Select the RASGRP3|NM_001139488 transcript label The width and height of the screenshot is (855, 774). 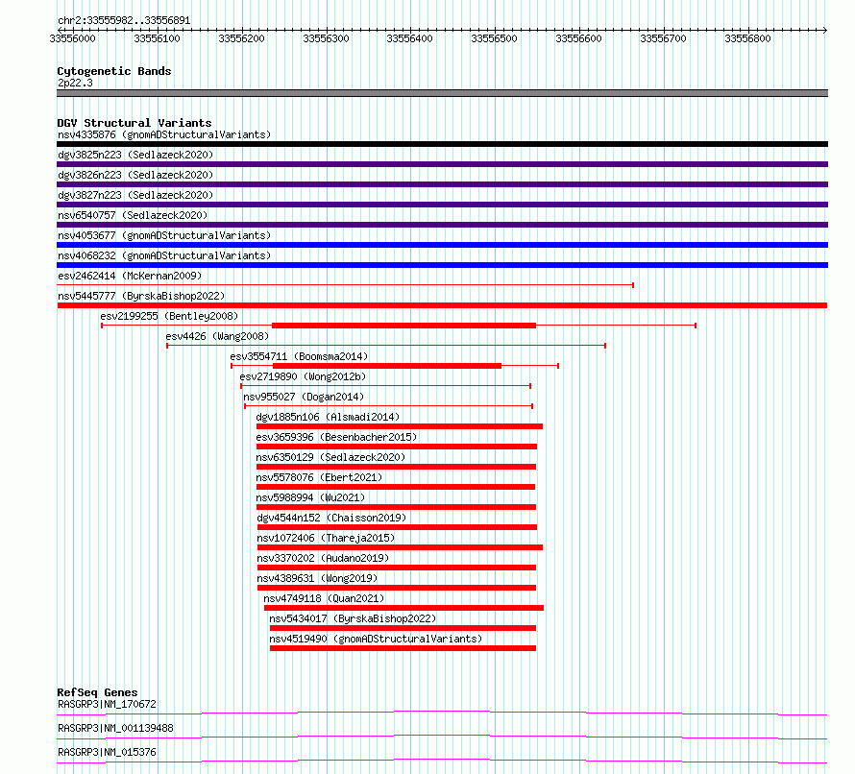pos(115,728)
